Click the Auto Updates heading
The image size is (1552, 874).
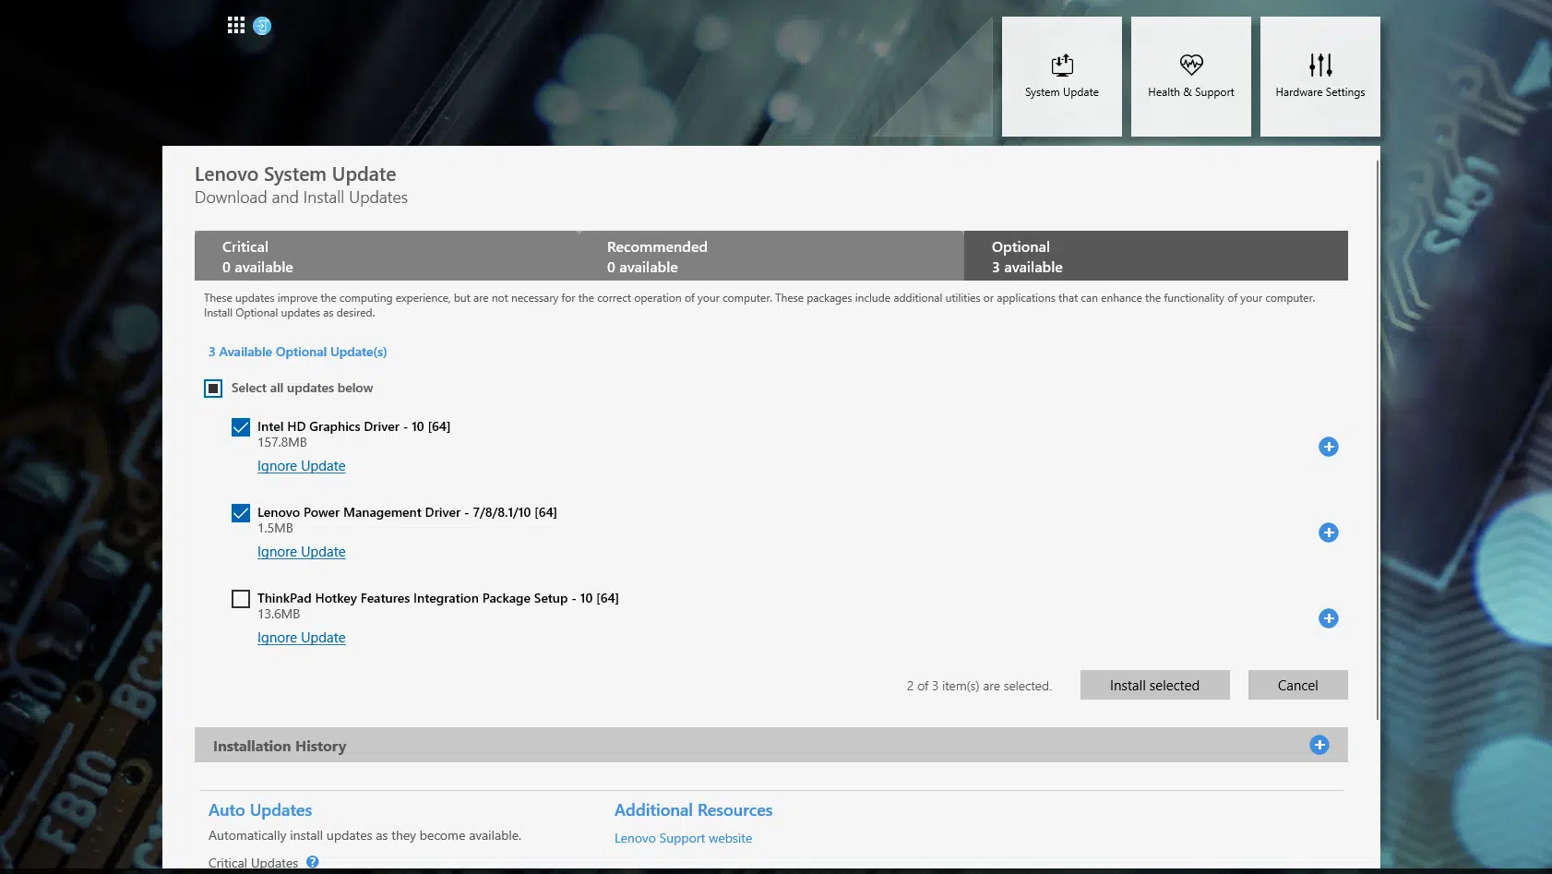tap(260, 810)
